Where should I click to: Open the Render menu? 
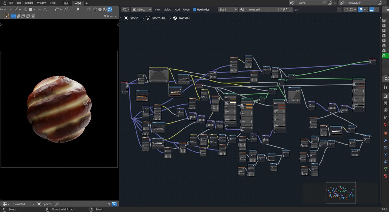click(29, 3)
